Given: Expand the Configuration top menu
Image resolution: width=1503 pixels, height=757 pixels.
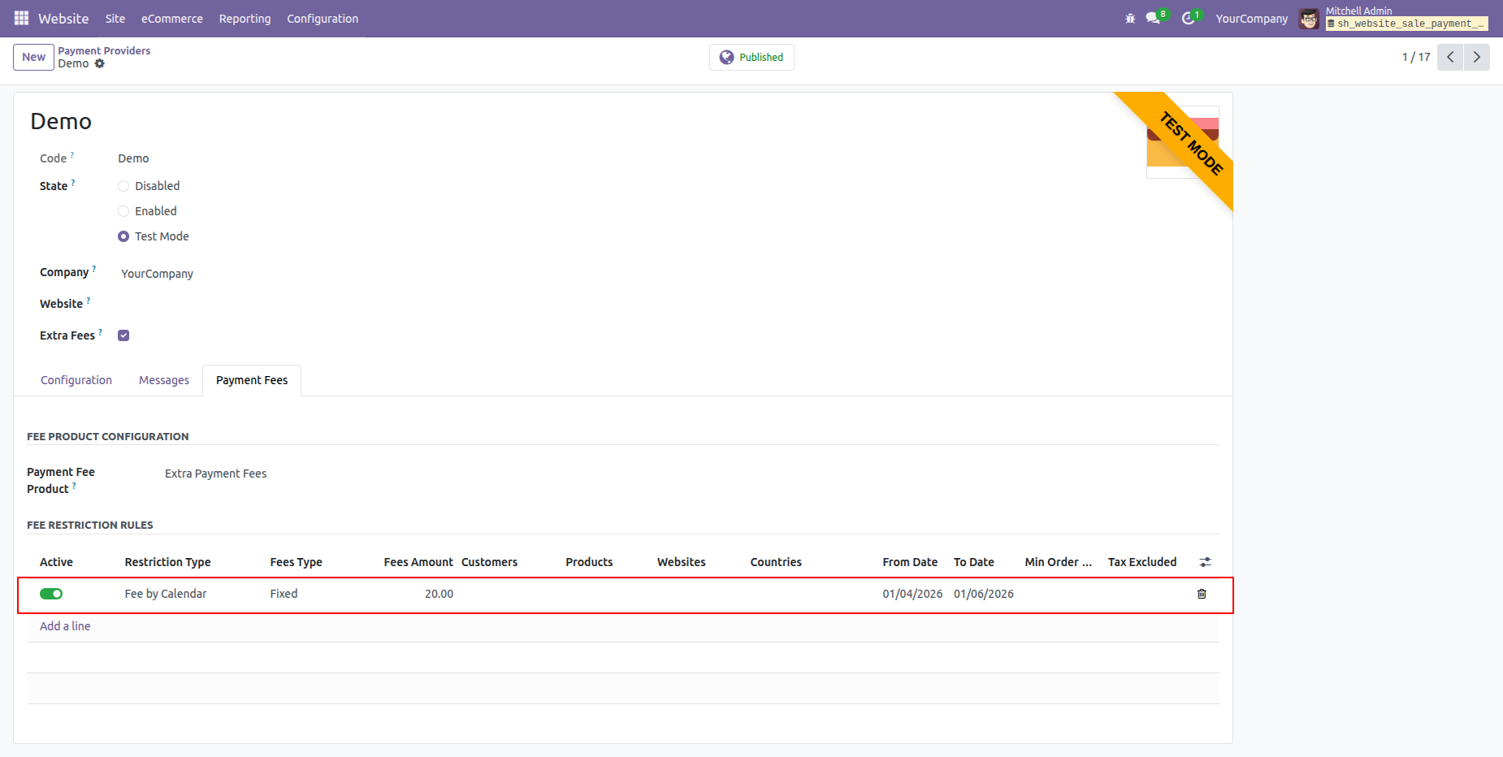Looking at the screenshot, I should point(322,19).
